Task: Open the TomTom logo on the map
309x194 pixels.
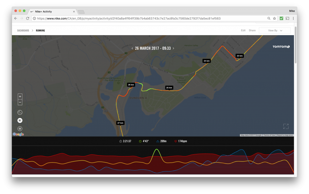Action: pos(281,47)
